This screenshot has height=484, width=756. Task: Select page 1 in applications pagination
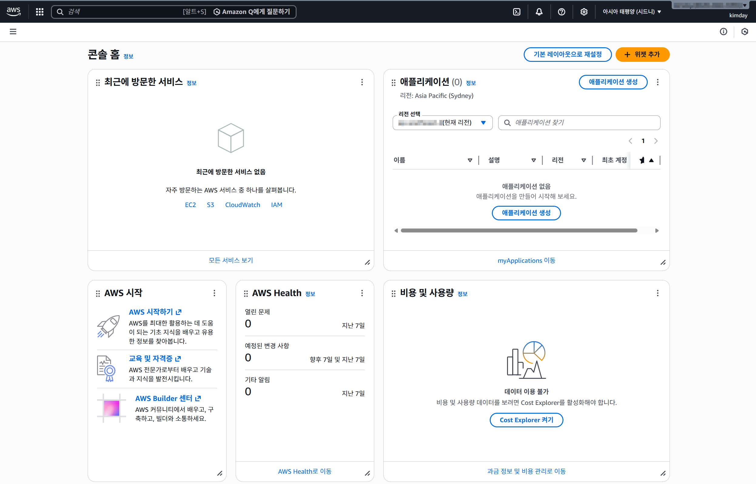pyautogui.click(x=643, y=141)
